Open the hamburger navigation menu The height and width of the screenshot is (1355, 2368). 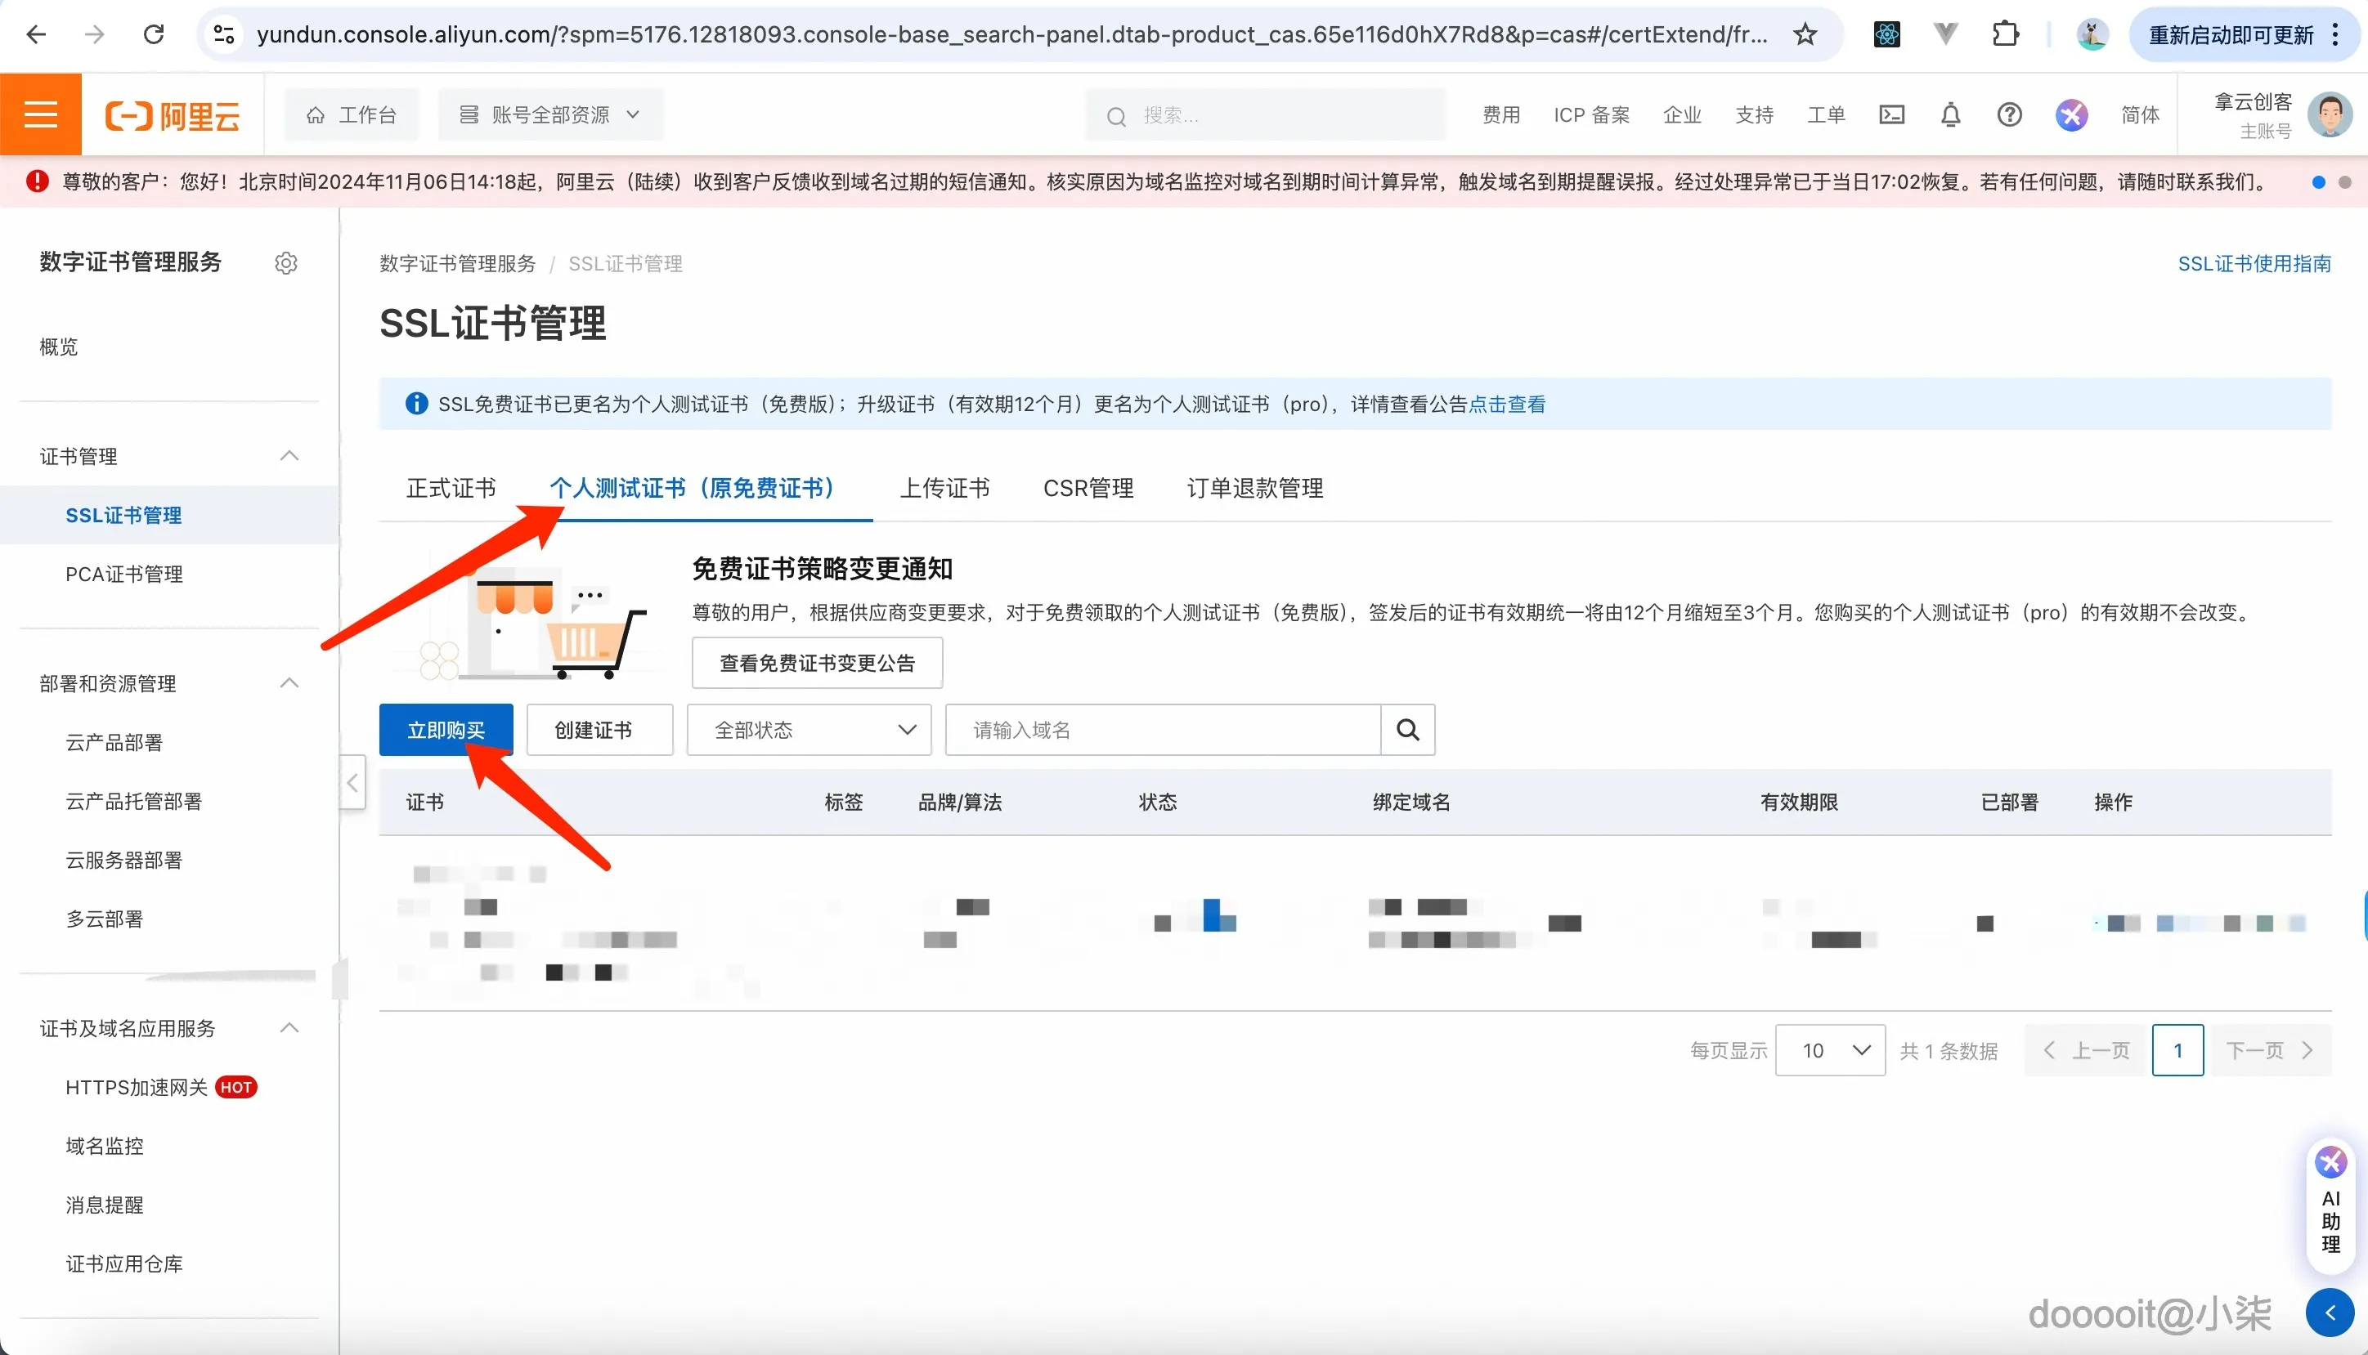[x=41, y=114]
